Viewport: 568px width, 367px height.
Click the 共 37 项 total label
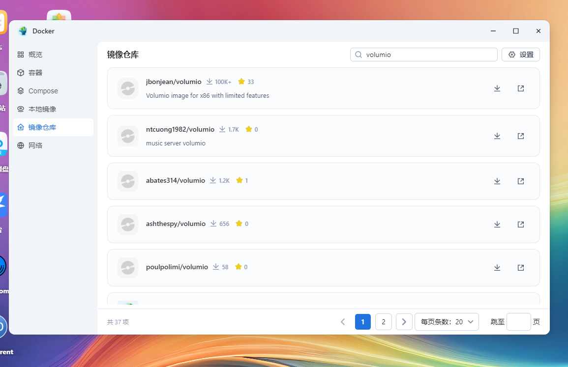118,322
